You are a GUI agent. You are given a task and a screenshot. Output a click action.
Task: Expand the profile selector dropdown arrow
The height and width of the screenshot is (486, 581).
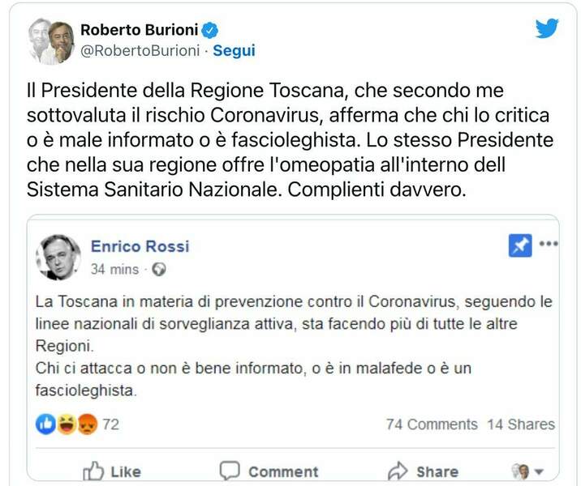point(538,471)
